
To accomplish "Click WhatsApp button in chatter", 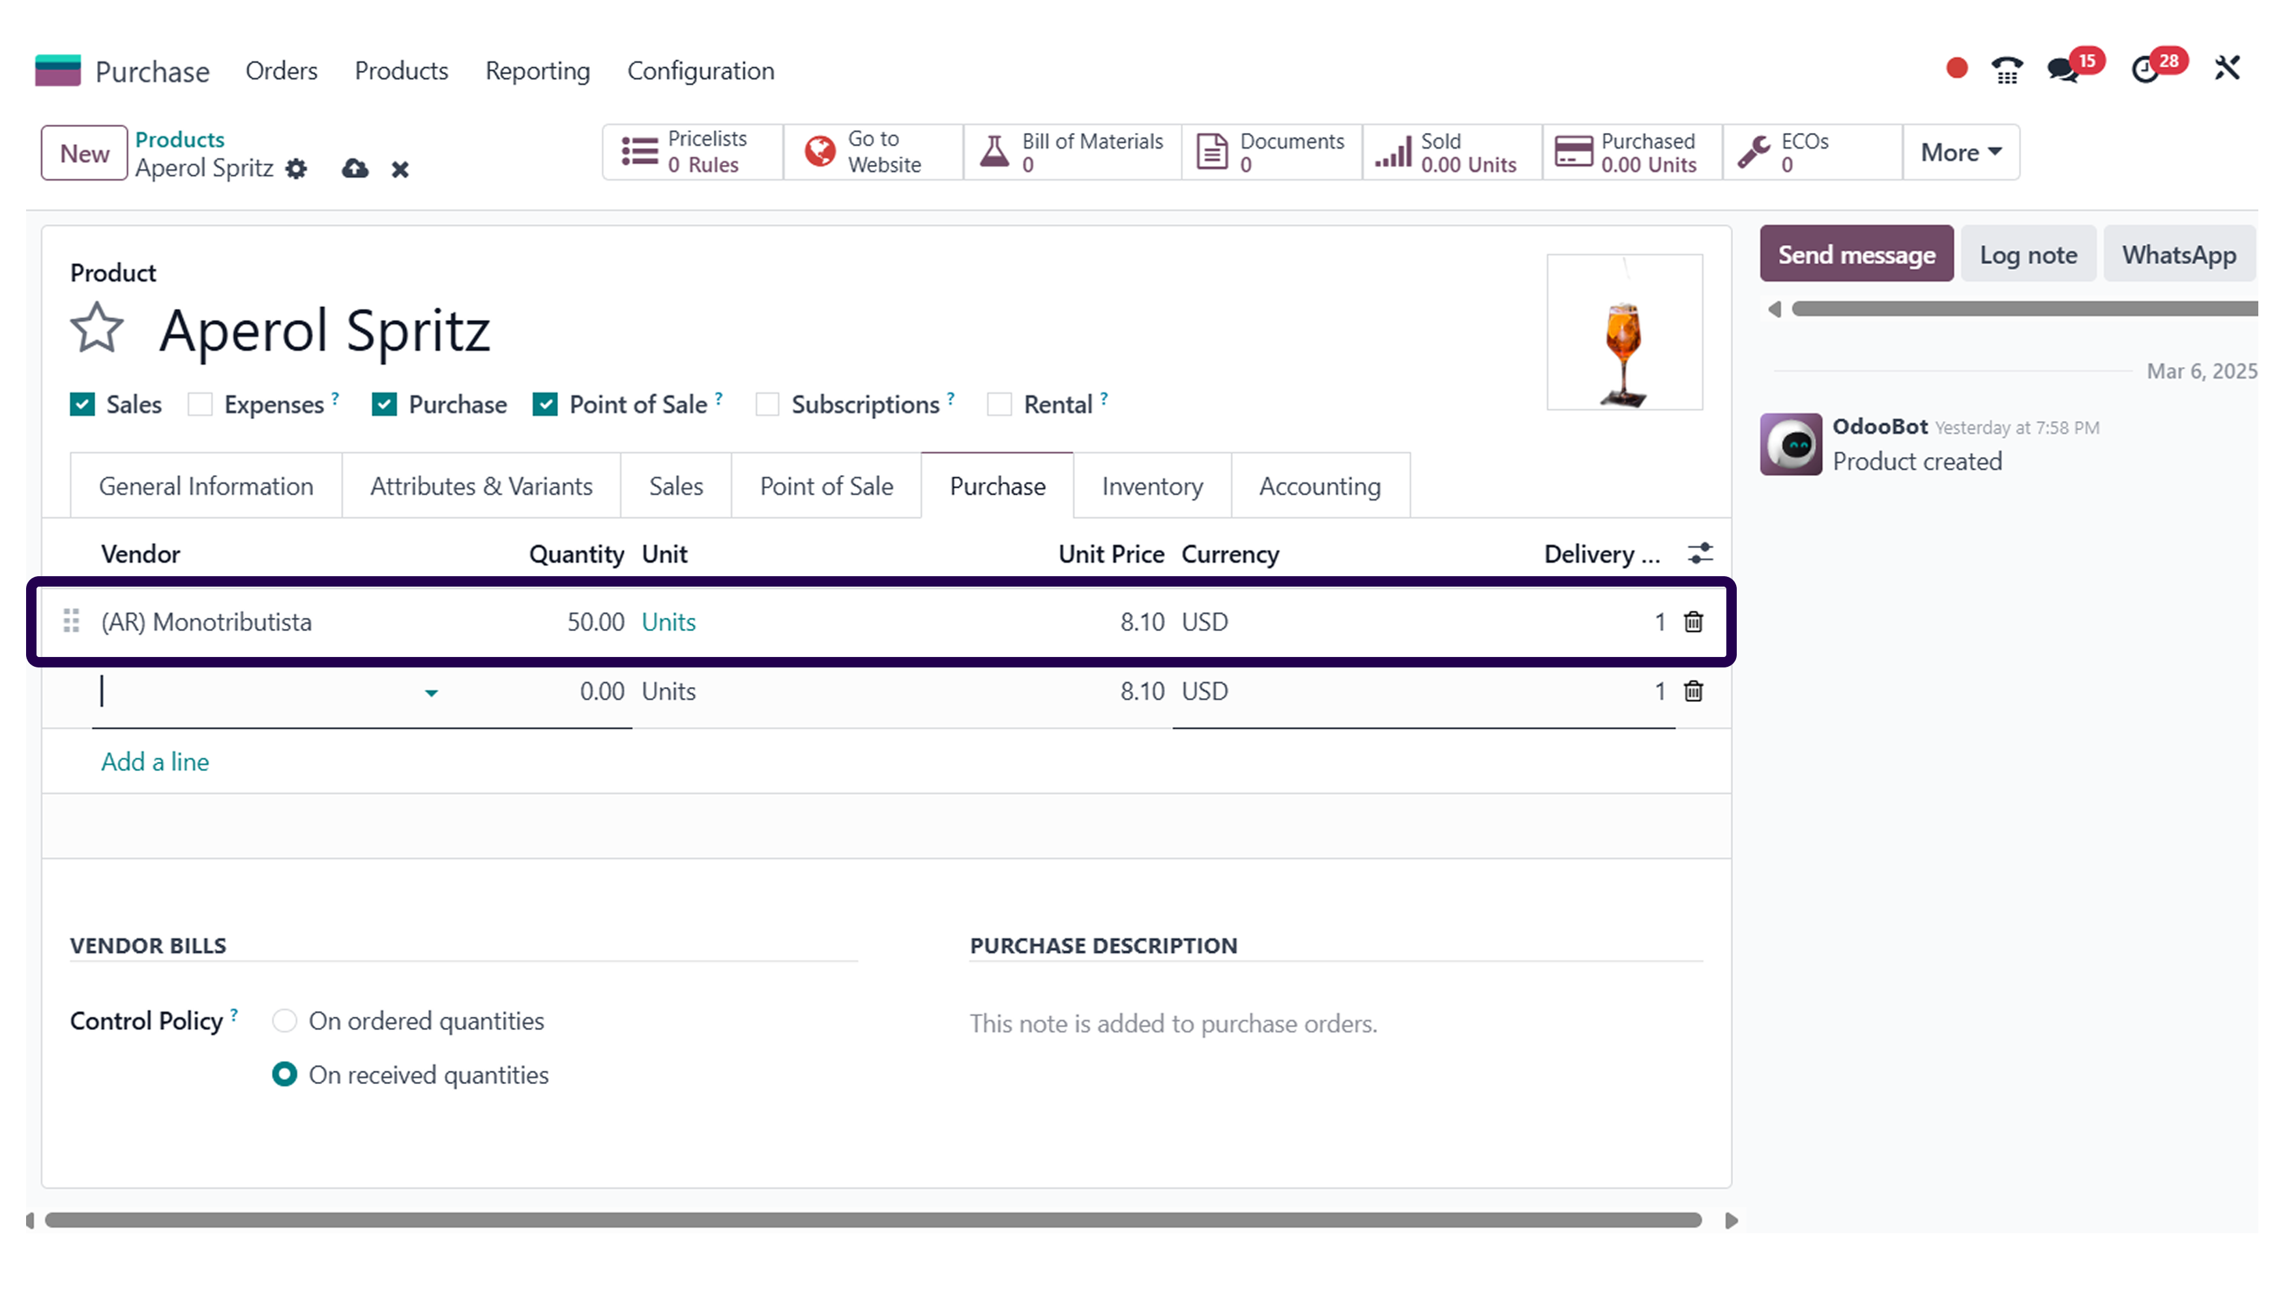I will pos(2179,255).
